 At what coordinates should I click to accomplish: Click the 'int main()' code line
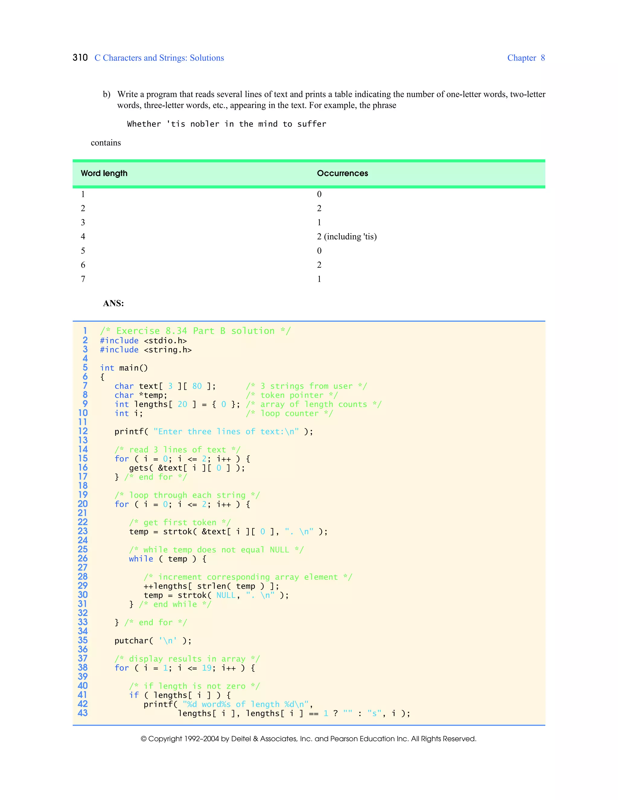(124, 368)
